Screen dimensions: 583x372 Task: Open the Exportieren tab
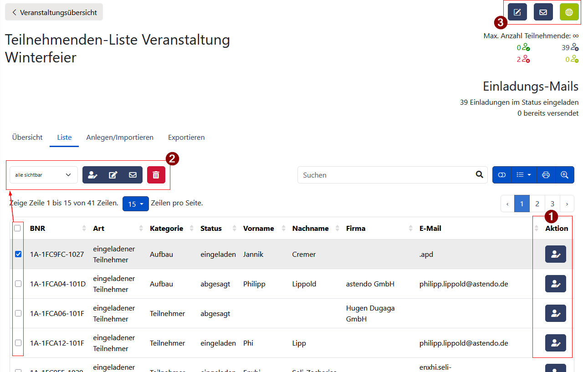186,138
